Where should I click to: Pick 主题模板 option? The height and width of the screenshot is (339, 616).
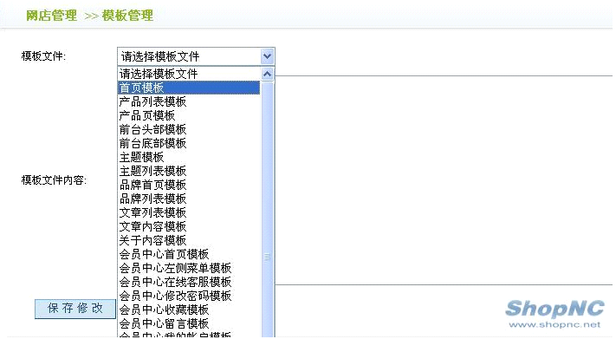tap(189, 157)
